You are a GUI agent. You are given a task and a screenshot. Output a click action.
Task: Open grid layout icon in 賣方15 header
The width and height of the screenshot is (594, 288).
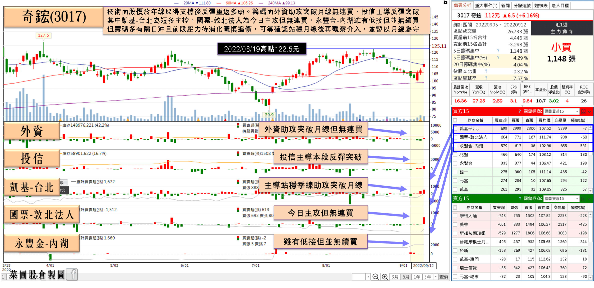point(583,199)
